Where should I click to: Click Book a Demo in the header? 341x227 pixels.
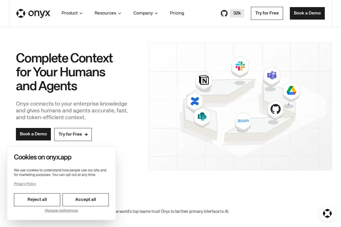pyautogui.click(x=307, y=13)
